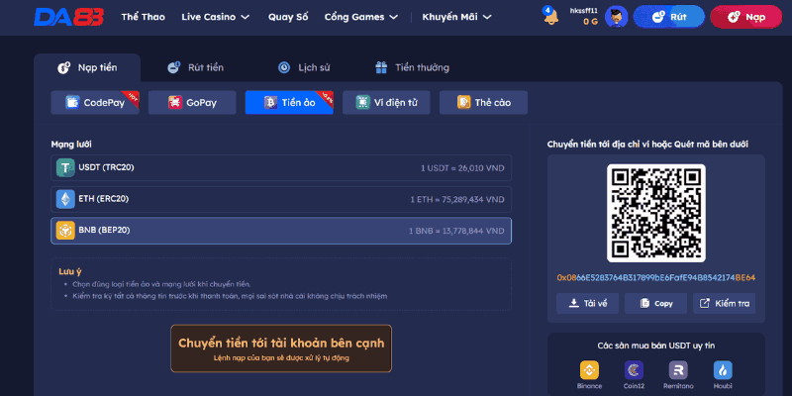
Task: Click the CodePay wallet icon
Action: click(x=72, y=103)
